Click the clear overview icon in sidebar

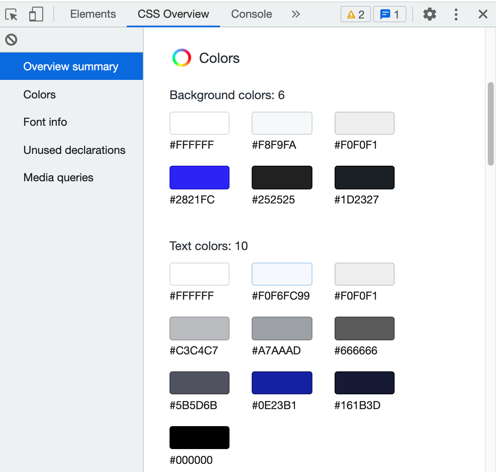click(11, 40)
